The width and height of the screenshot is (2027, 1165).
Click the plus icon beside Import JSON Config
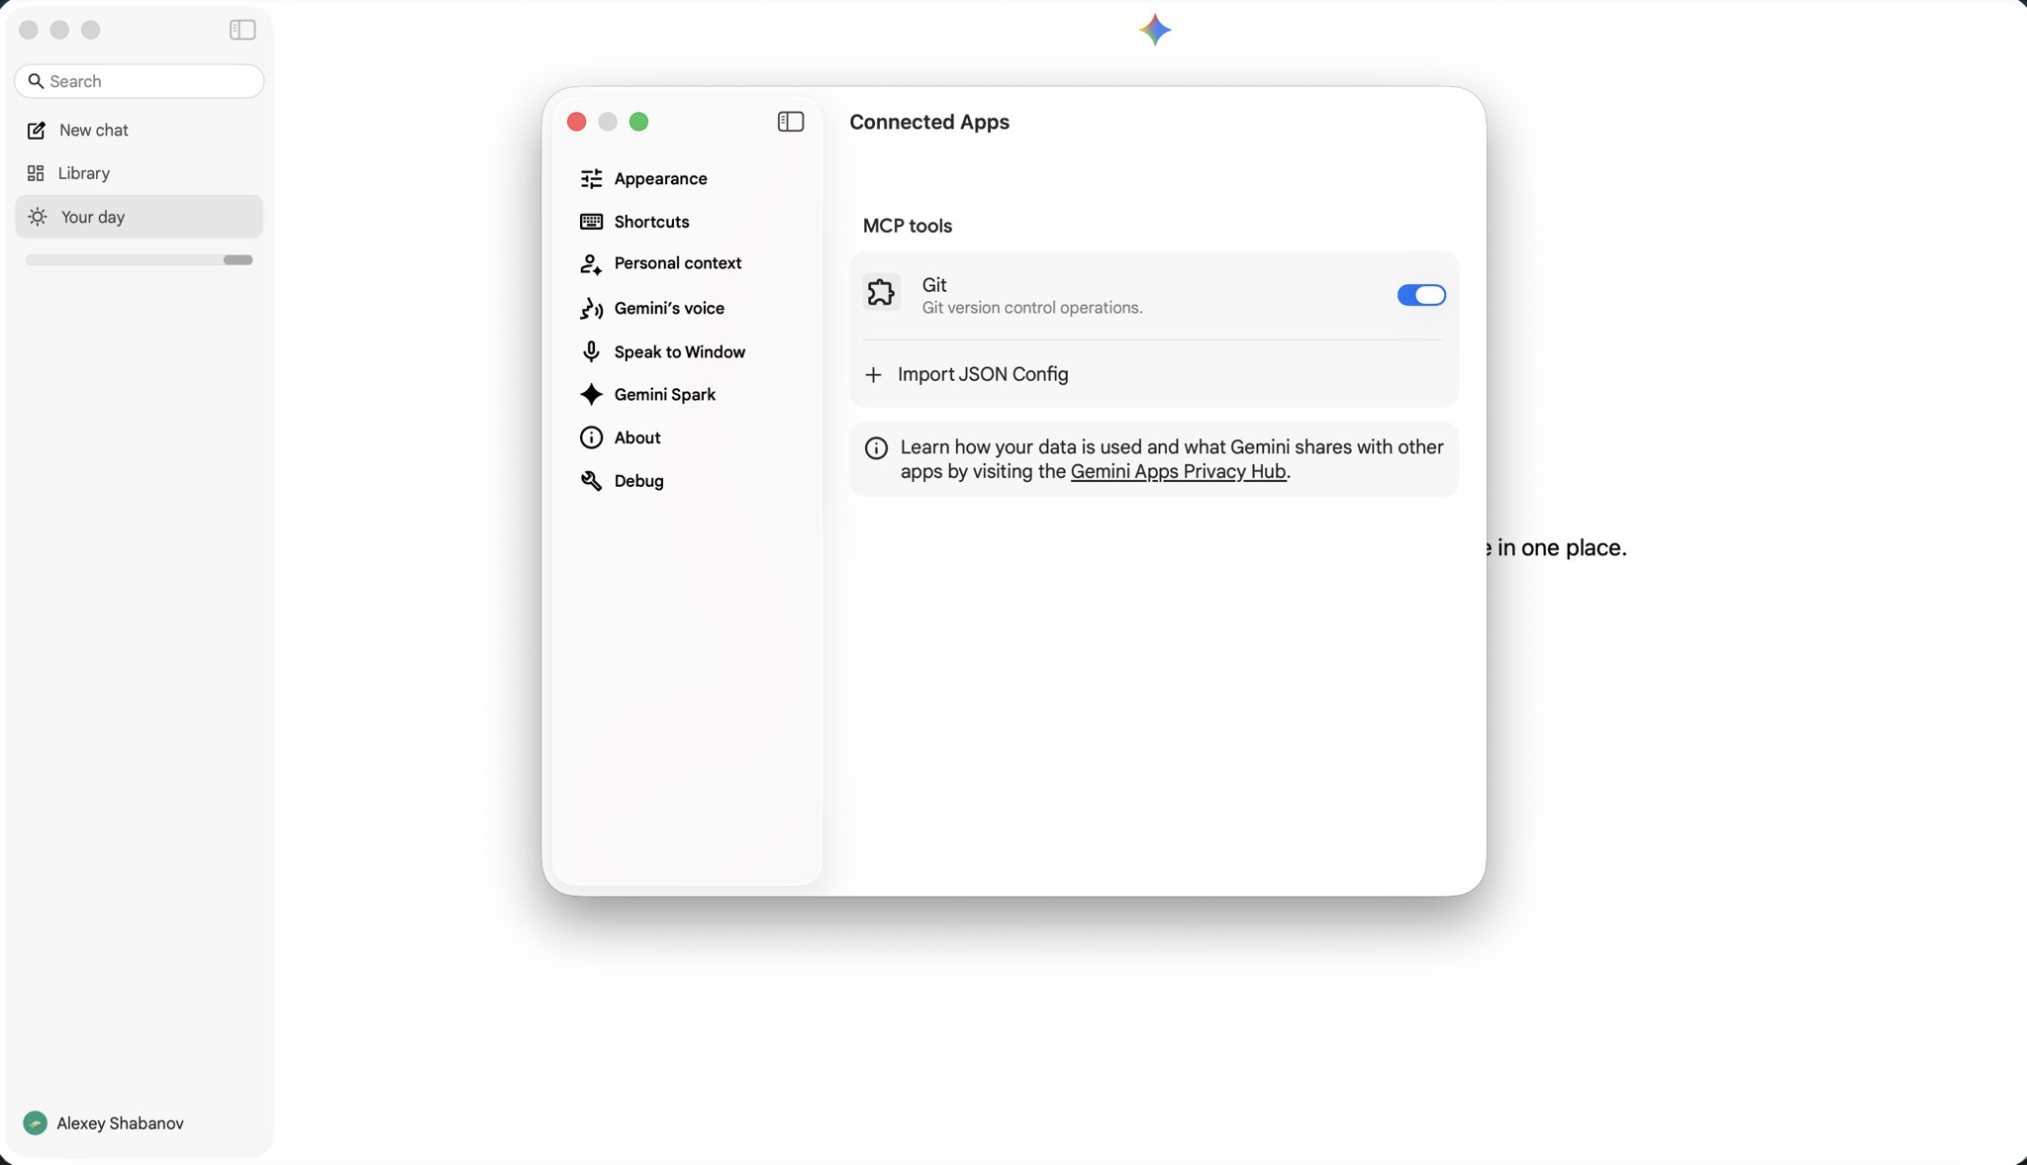pyautogui.click(x=873, y=375)
